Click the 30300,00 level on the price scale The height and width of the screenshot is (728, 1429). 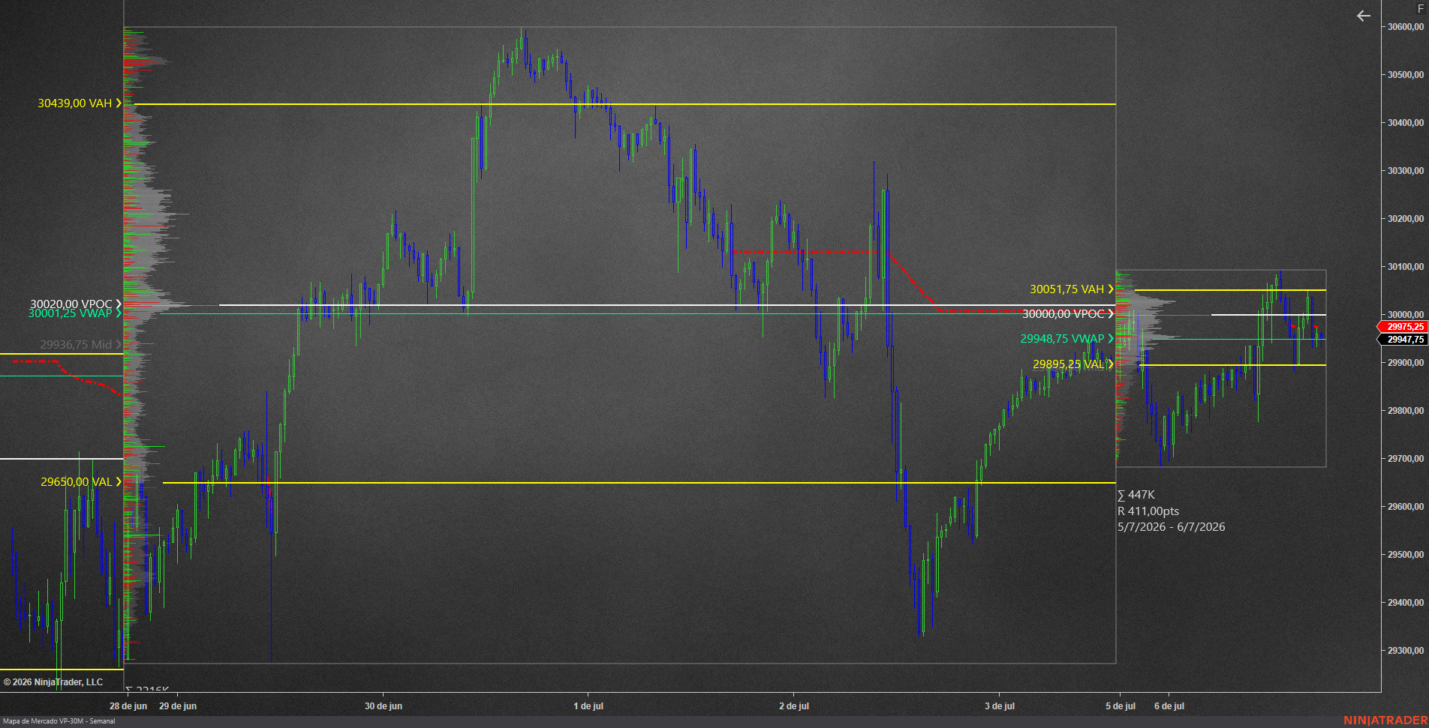click(x=1405, y=171)
